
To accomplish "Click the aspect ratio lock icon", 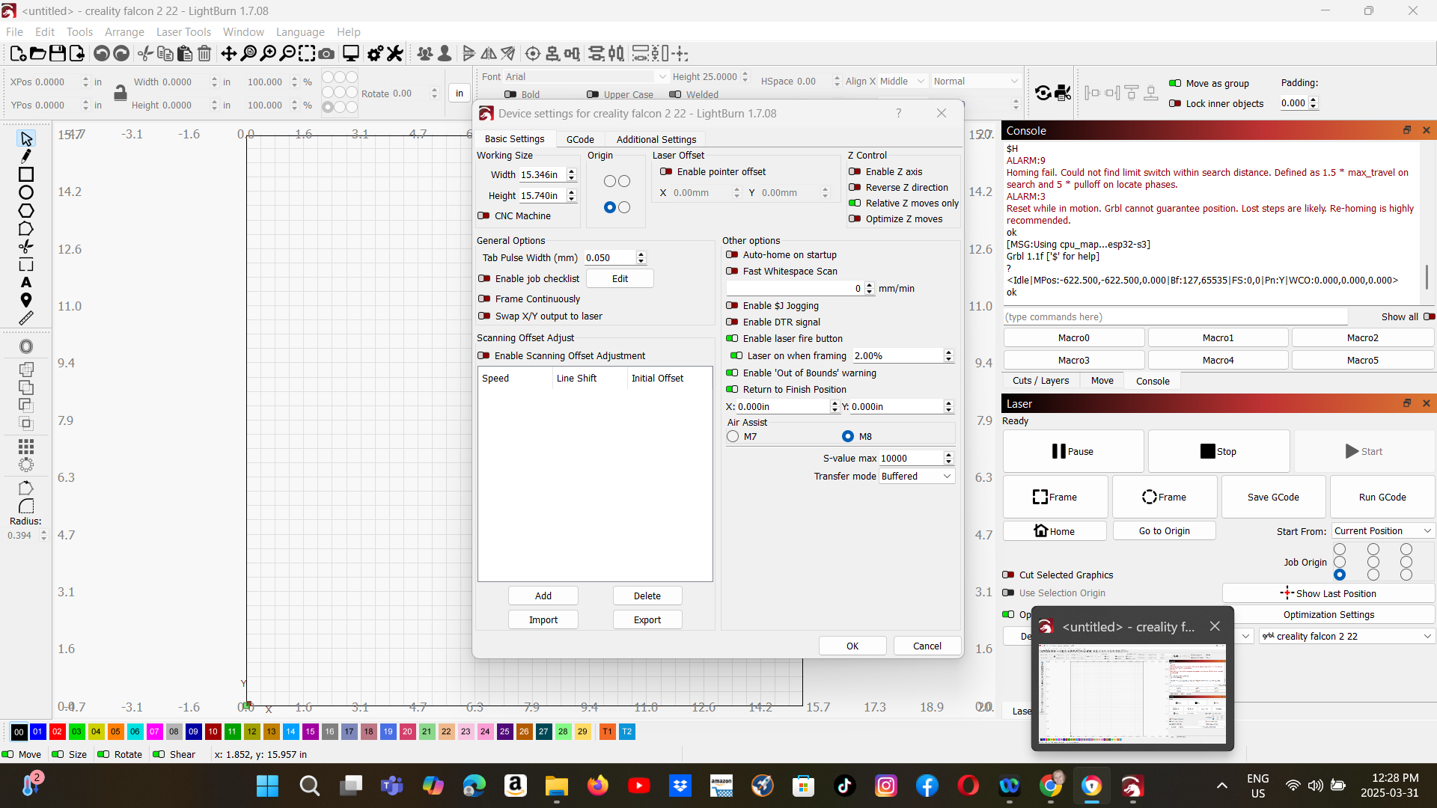I will (120, 93).
